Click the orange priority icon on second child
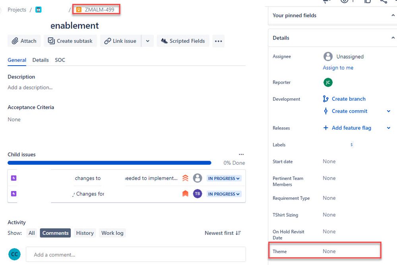The image size is (397, 265). tap(185, 194)
